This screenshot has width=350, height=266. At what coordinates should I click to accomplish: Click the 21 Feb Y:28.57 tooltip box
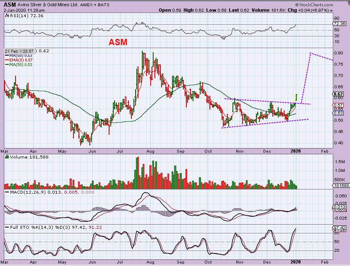tap(19, 51)
